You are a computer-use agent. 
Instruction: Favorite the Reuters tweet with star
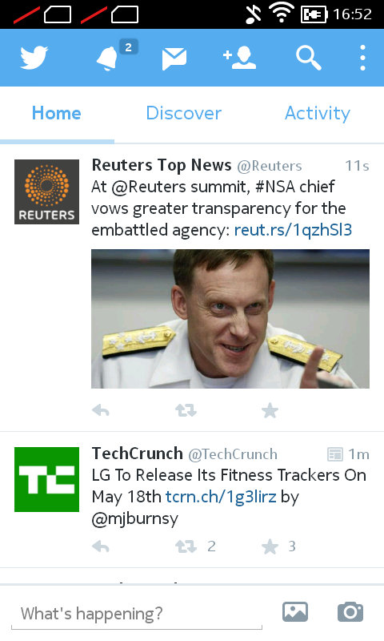tap(270, 410)
